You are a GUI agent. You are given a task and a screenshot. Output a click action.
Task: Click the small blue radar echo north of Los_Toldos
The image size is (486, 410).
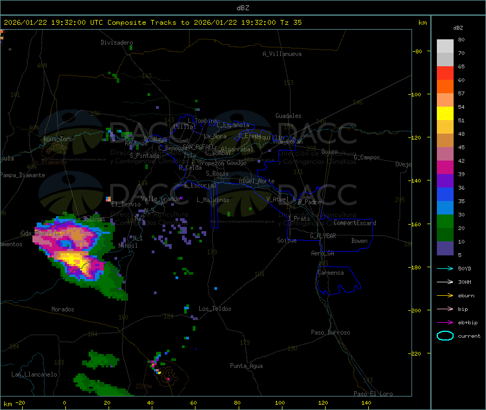click(215, 288)
